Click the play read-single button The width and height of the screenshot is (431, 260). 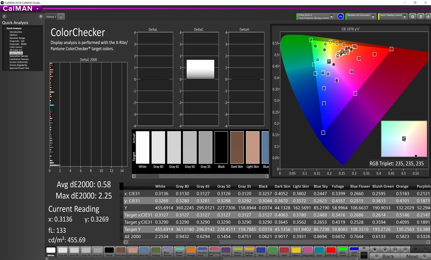coord(385,249)
